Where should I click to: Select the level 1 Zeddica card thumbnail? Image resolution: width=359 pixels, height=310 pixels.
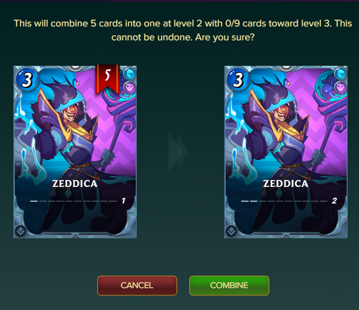pos(75,152)
